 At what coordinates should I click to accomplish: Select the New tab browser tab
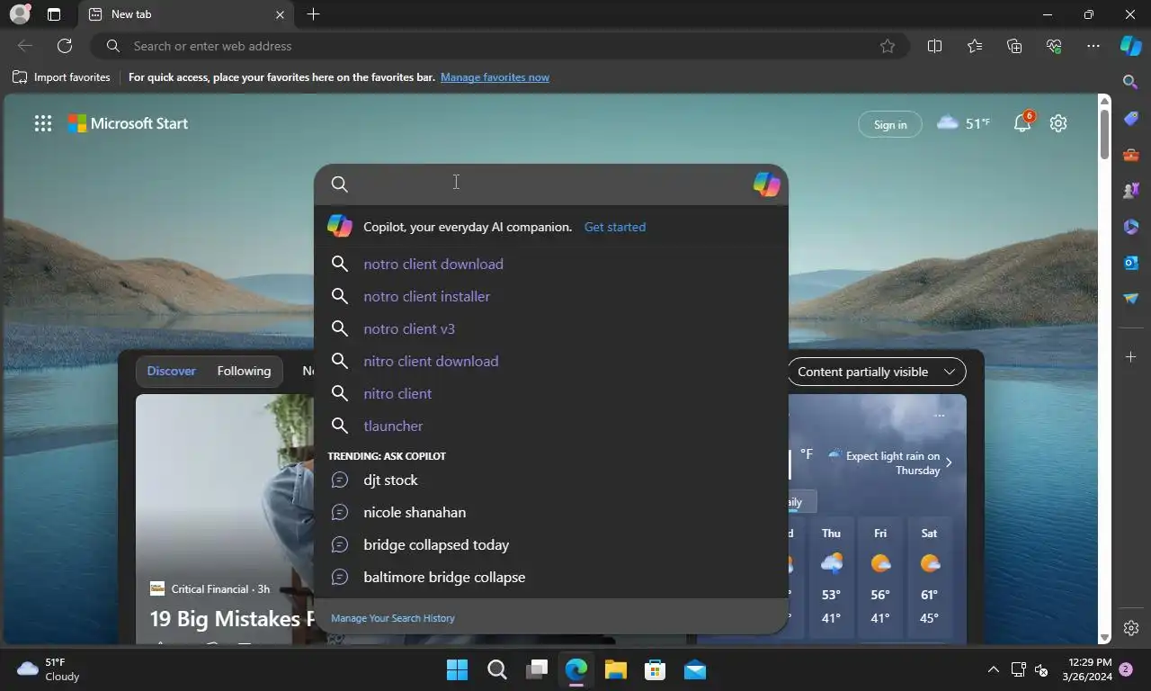[x=186, y=14]
